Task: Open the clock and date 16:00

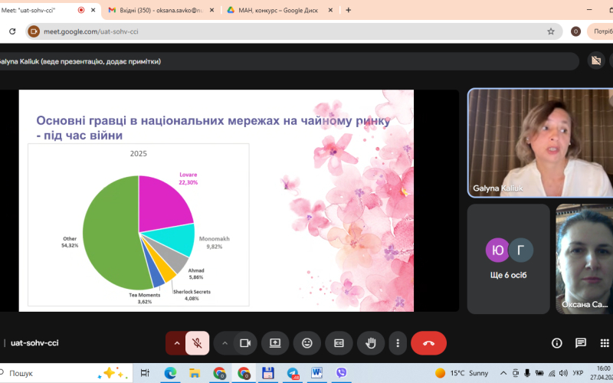Action: click(602, 373)
